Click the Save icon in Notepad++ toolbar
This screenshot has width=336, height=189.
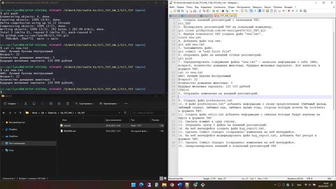pos(178,11)
